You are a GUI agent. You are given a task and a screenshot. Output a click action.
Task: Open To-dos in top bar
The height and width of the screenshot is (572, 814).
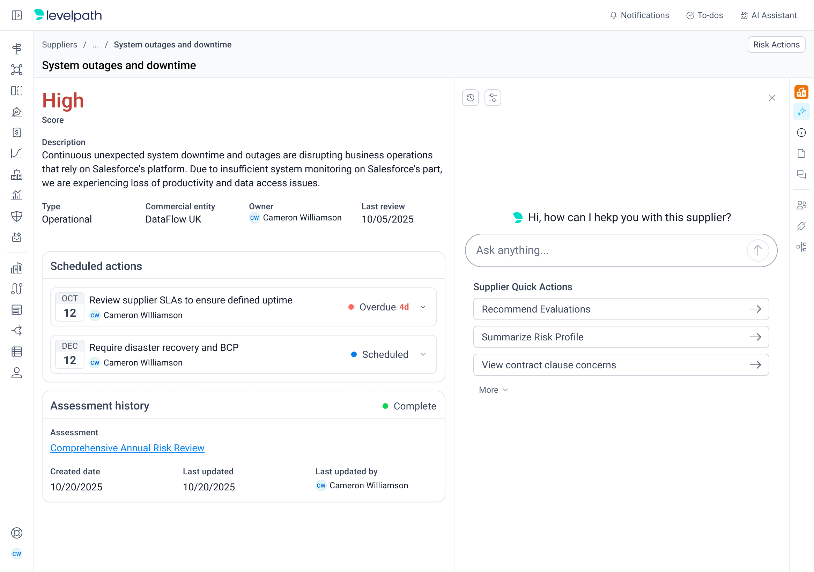pyautogui.click(x=704, y=15)
